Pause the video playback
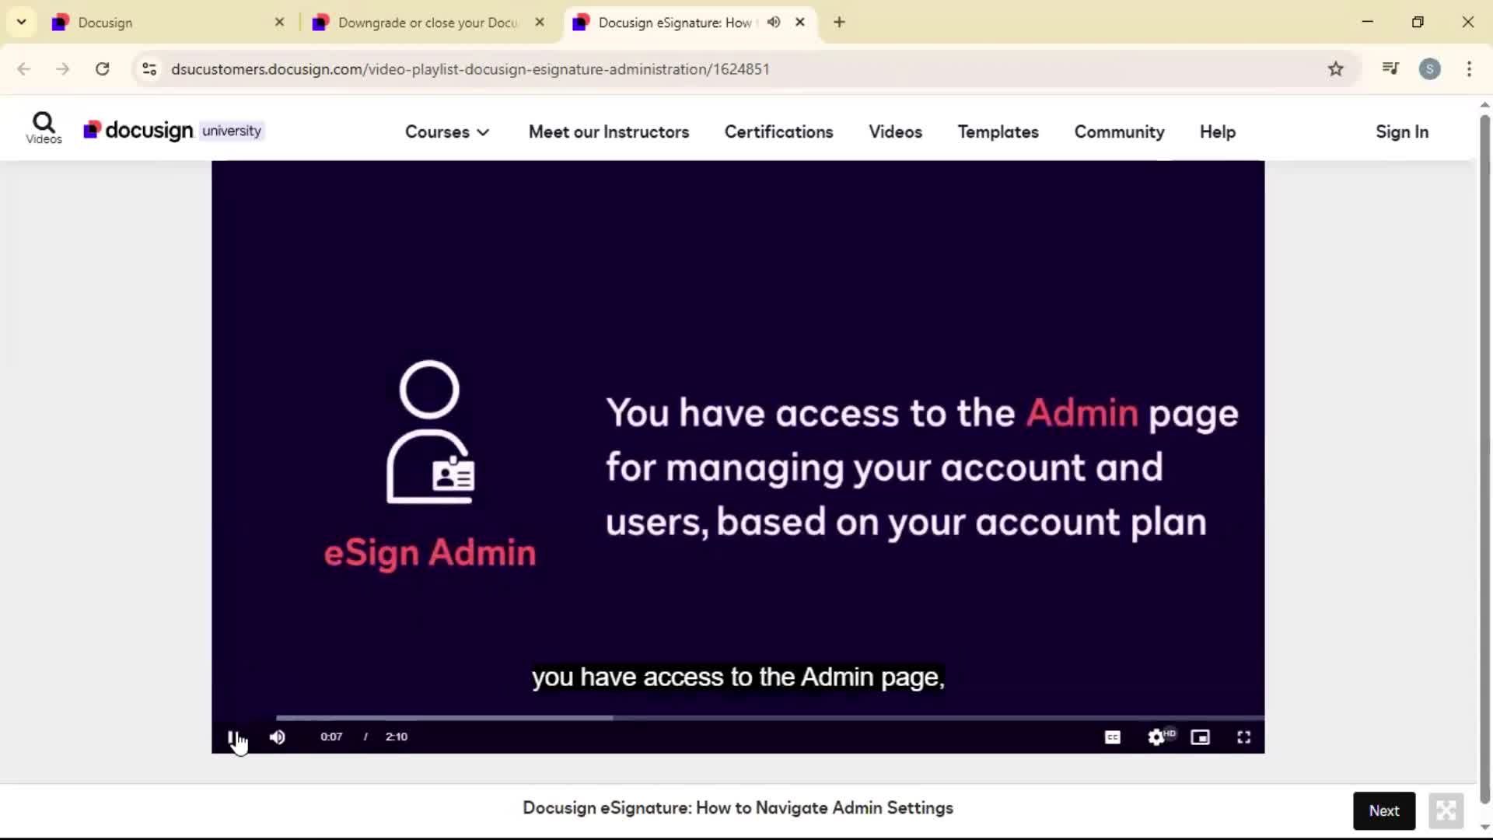Image resolution: width=1493 pixels, height=840 pixels. (233, 737)
